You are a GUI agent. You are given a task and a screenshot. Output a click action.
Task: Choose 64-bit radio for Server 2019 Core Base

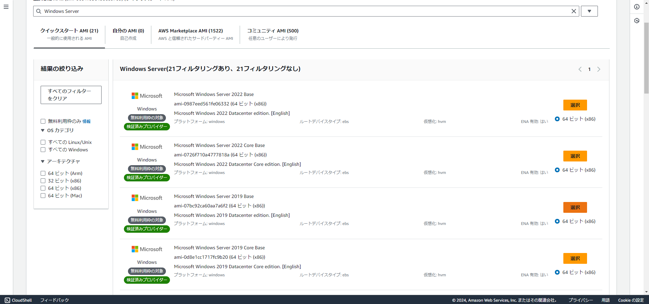click(557, 272)
